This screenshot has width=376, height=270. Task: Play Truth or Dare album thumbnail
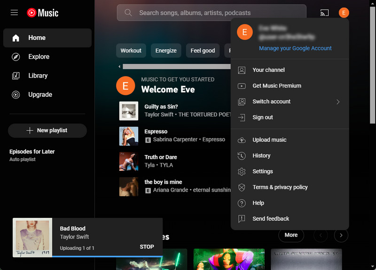click(x=129, y=162)
